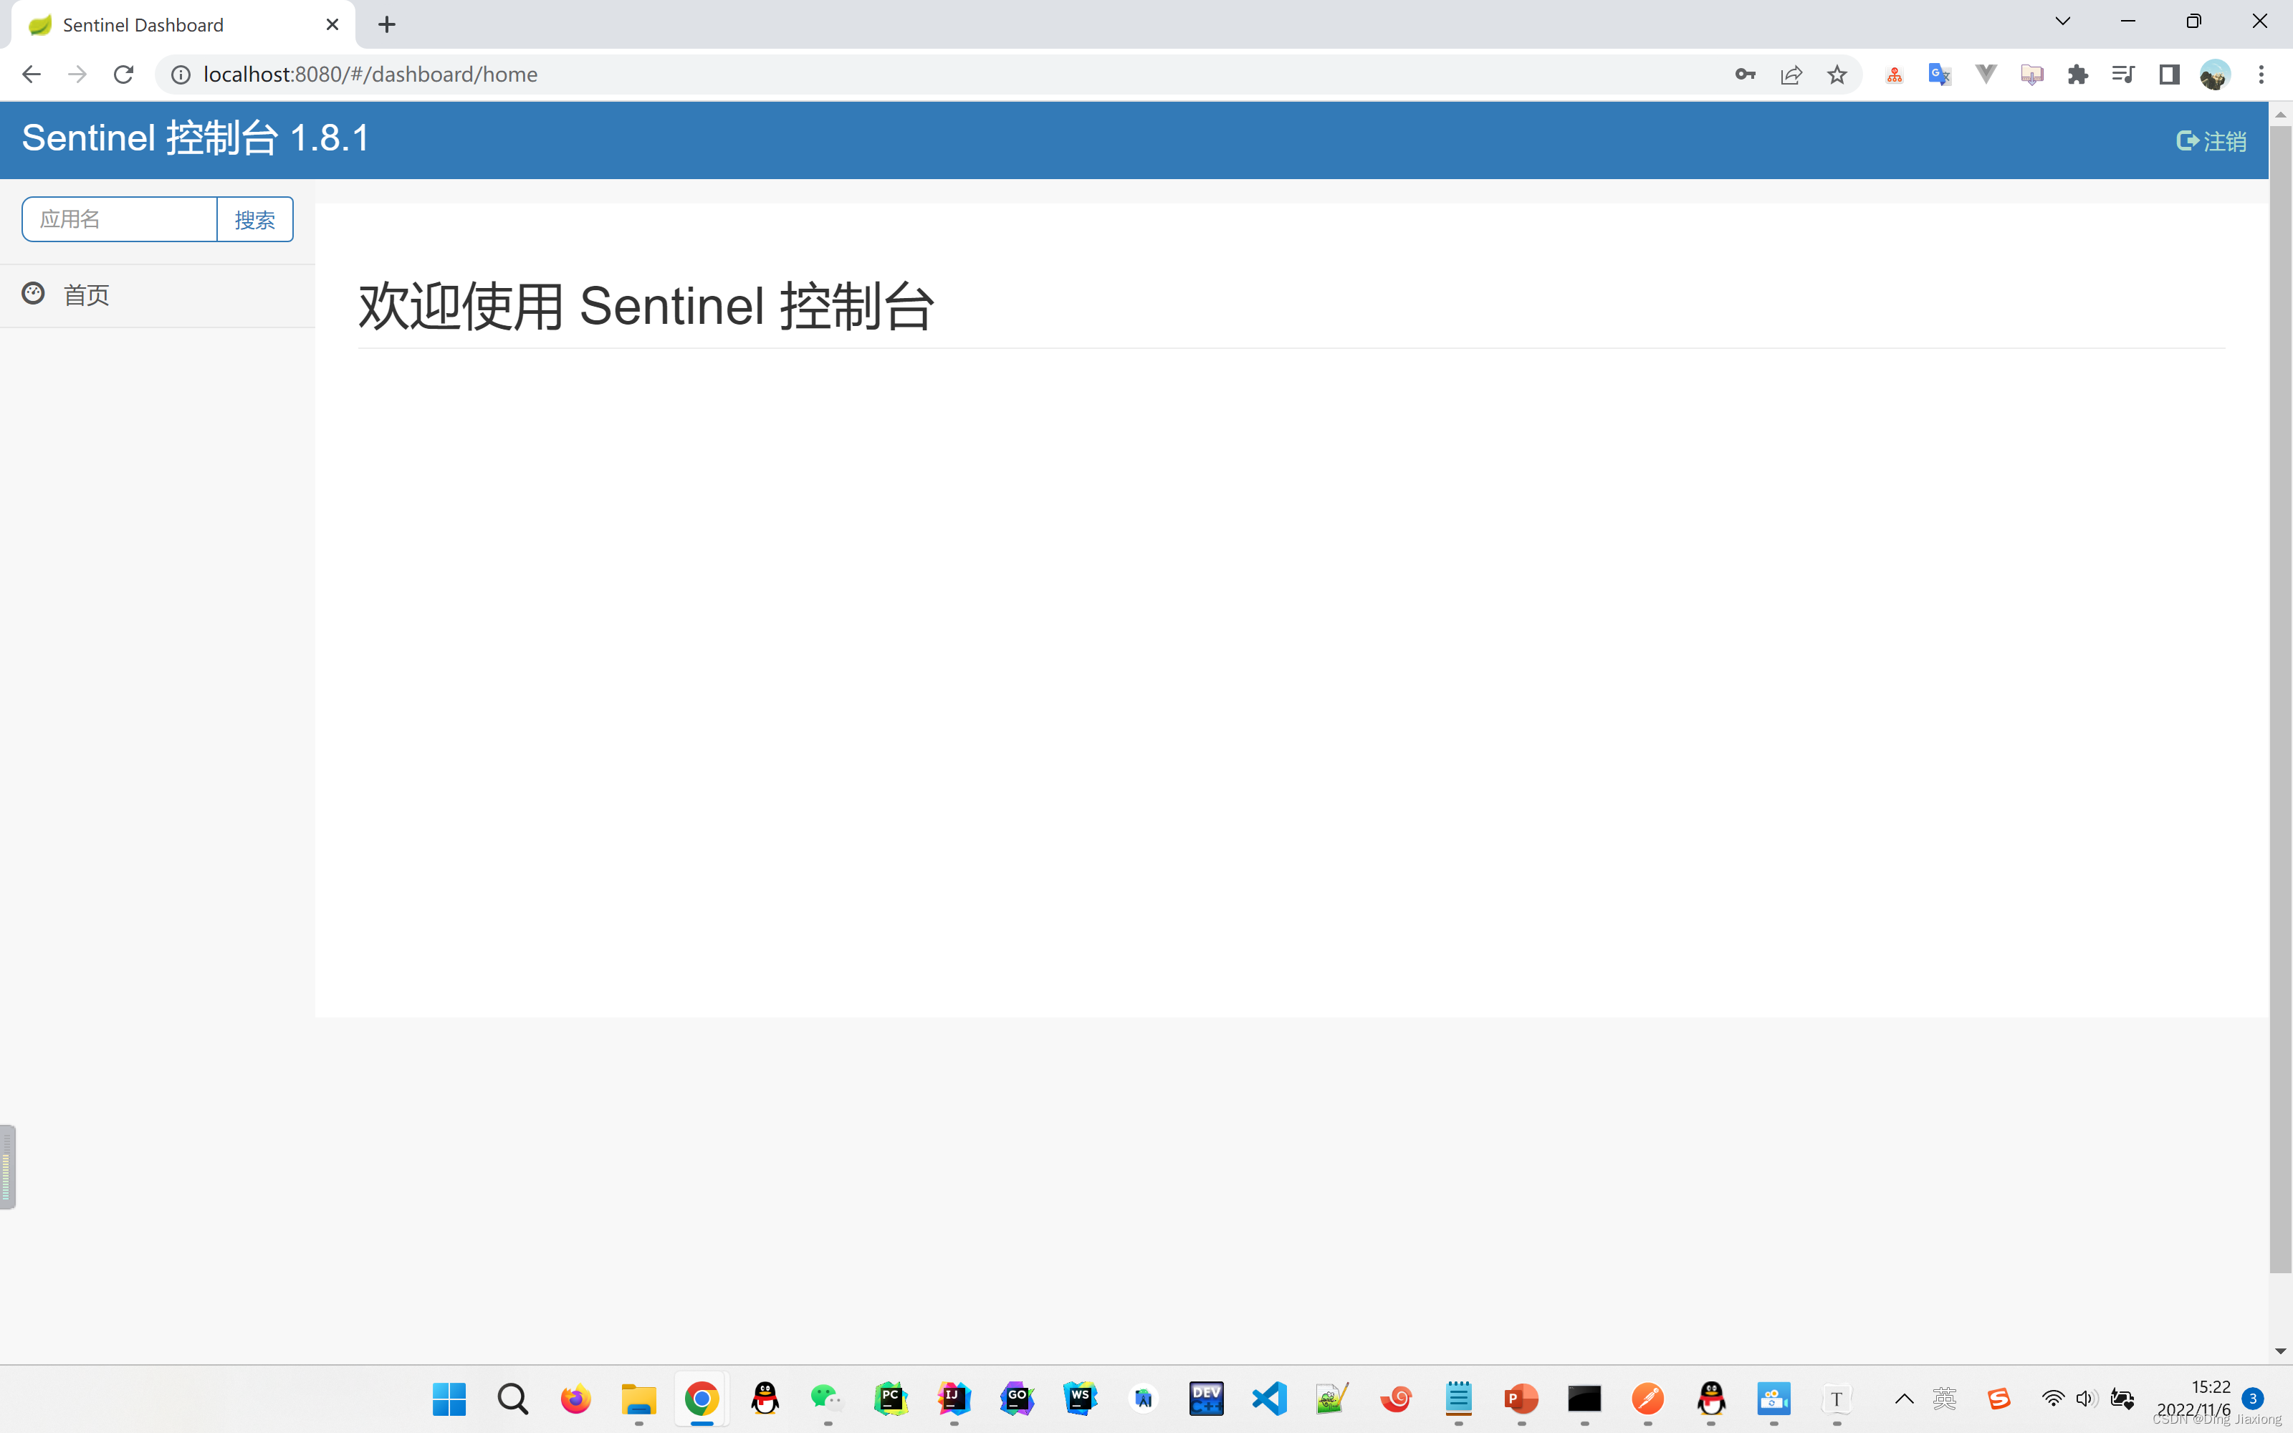Screen dimensions: 2293x1433
Task: Open the Chrome three-dot menu
Action: pos(2261,74)
